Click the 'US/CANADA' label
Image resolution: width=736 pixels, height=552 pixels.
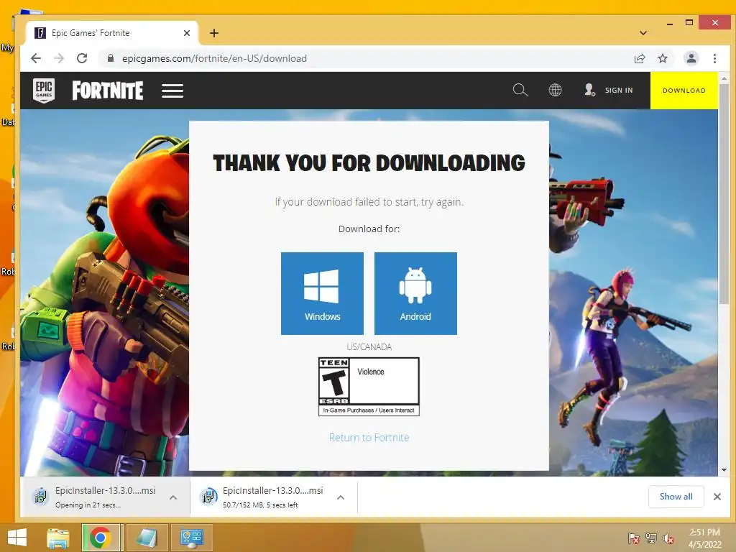(x=369, y=347)
